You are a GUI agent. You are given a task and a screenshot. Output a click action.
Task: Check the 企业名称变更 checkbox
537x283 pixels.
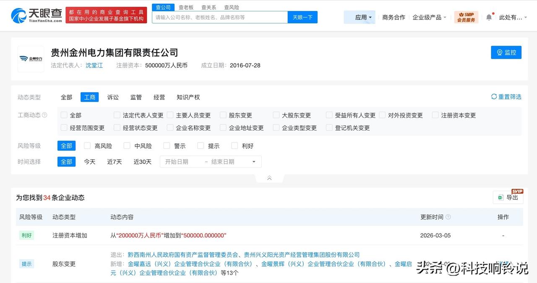[170, 127]
